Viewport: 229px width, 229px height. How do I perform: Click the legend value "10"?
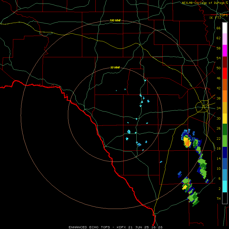[x=219, y=169]
